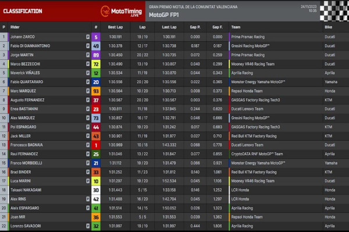Screen dimensions: 349x232
Task: Click the P icon in Fabio DI GIANNANTONIO's row
Action: (x=88, y=46)
